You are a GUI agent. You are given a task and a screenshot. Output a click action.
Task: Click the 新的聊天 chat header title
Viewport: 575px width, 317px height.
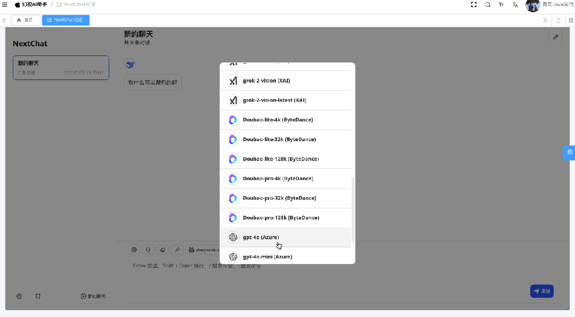tap(138, 34)
